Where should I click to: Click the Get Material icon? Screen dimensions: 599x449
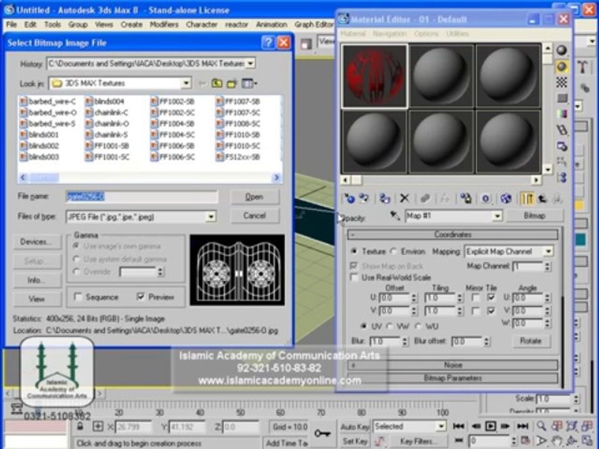[x=349, y=198]
